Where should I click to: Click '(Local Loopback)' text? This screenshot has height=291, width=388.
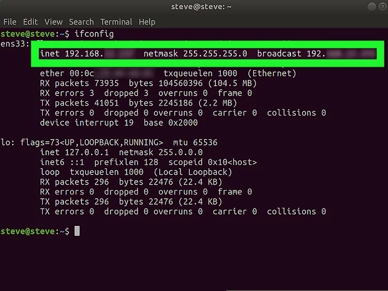pyautogui.click(x=193, y=172)
